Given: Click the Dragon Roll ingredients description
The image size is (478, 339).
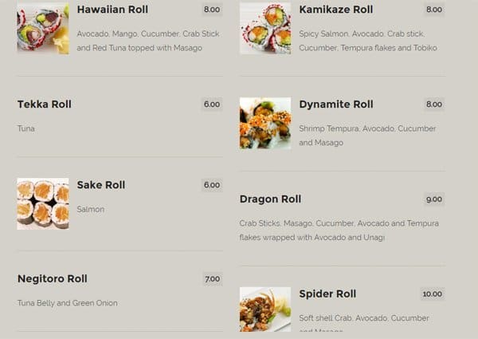Looking at the screenshot, I should [x=338, y=231].
